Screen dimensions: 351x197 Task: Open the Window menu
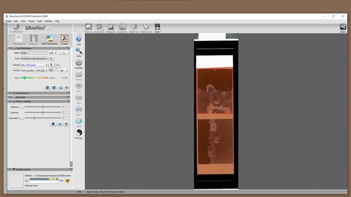pyautogui.click(x=48, y=21)
